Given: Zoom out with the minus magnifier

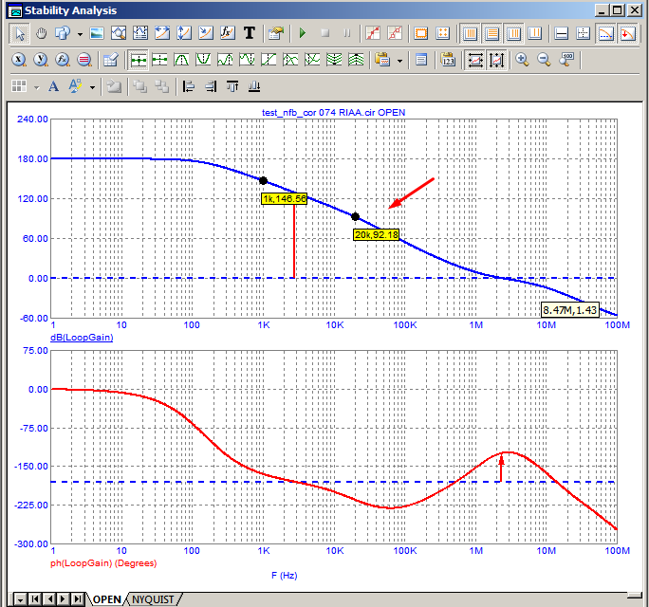Looking at the screenshot, I should (x=544, y=60).
